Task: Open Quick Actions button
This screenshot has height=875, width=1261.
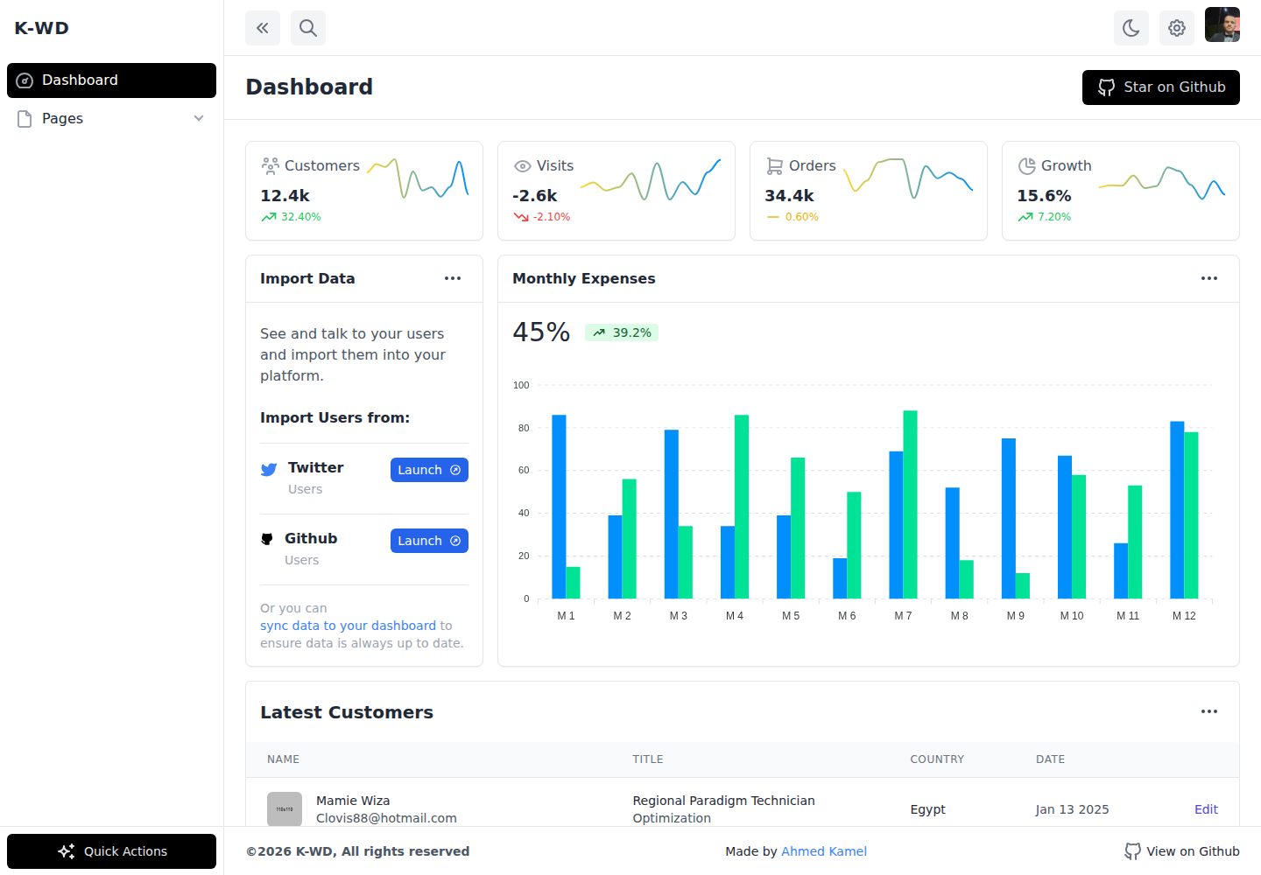Action: click(x=111, y=851)
